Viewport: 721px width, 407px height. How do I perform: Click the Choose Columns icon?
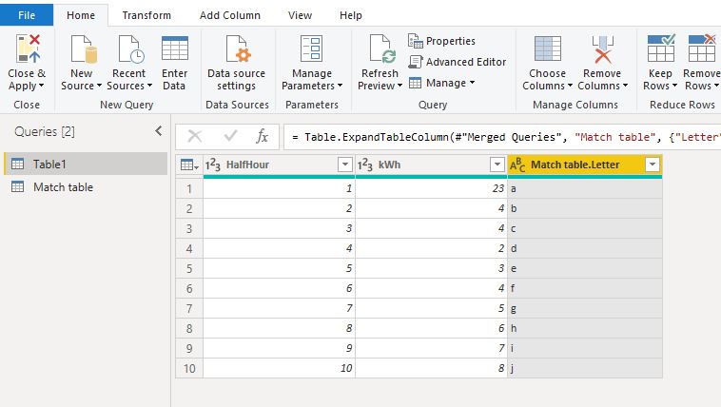tap(547, 48)
